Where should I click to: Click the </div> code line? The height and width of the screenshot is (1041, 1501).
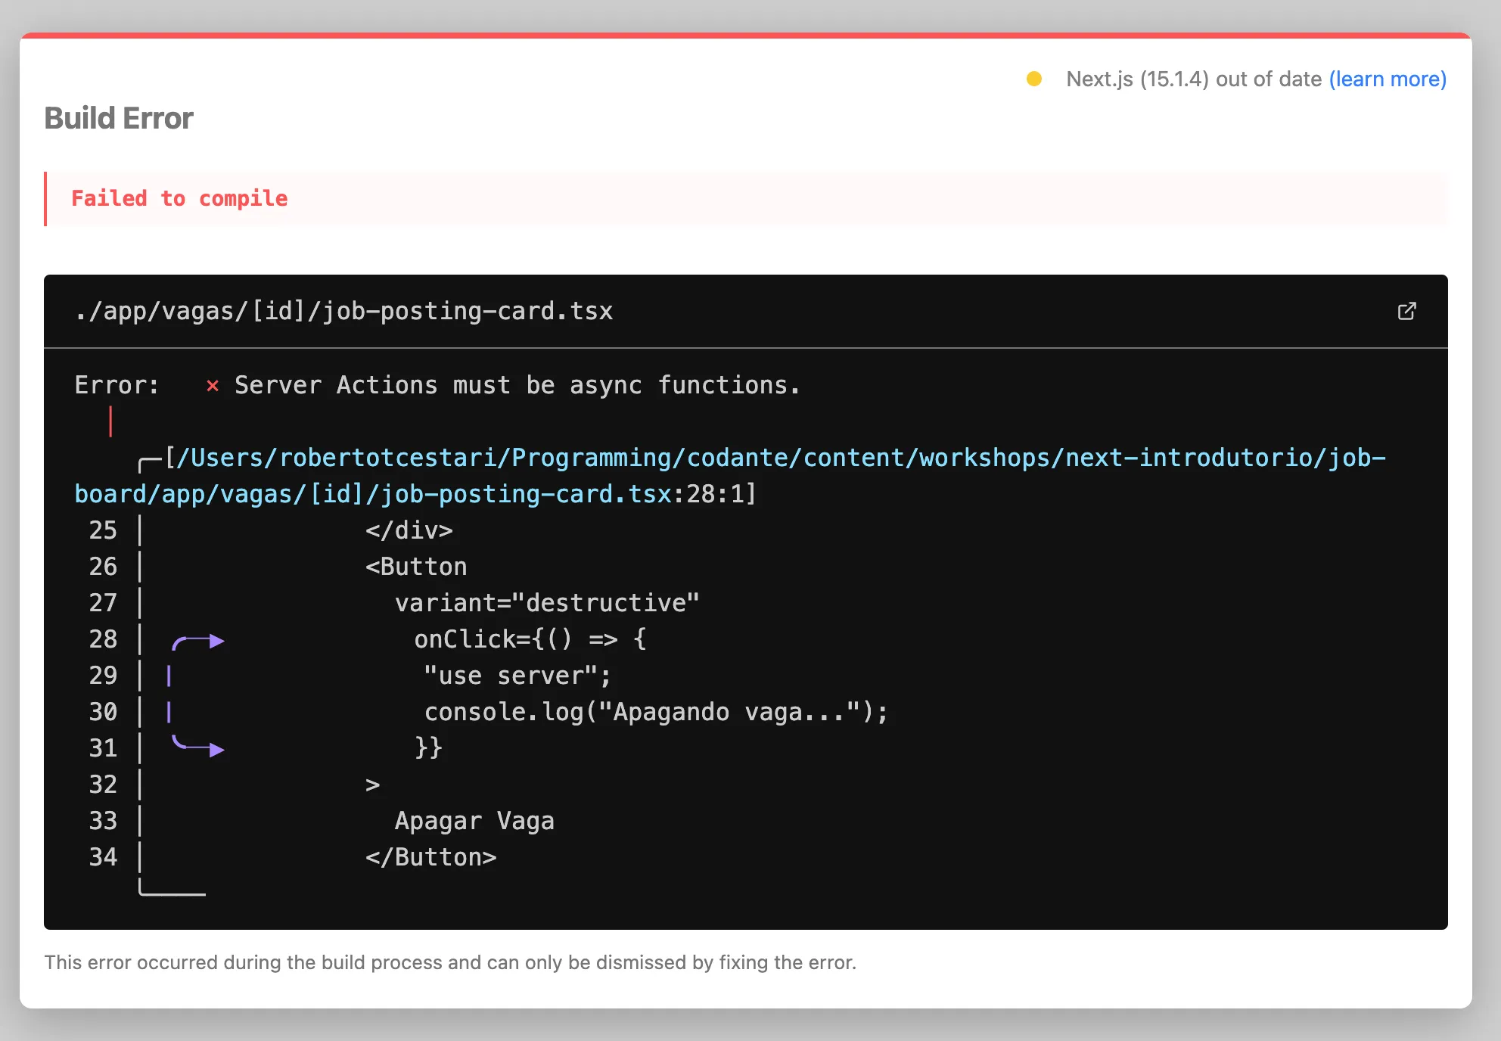coord(409,530)
